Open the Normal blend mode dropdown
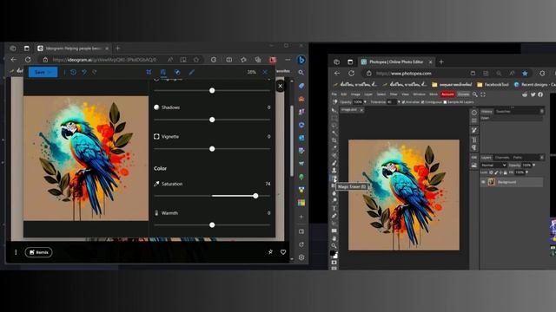556x312 pixels. pos(493,166)
